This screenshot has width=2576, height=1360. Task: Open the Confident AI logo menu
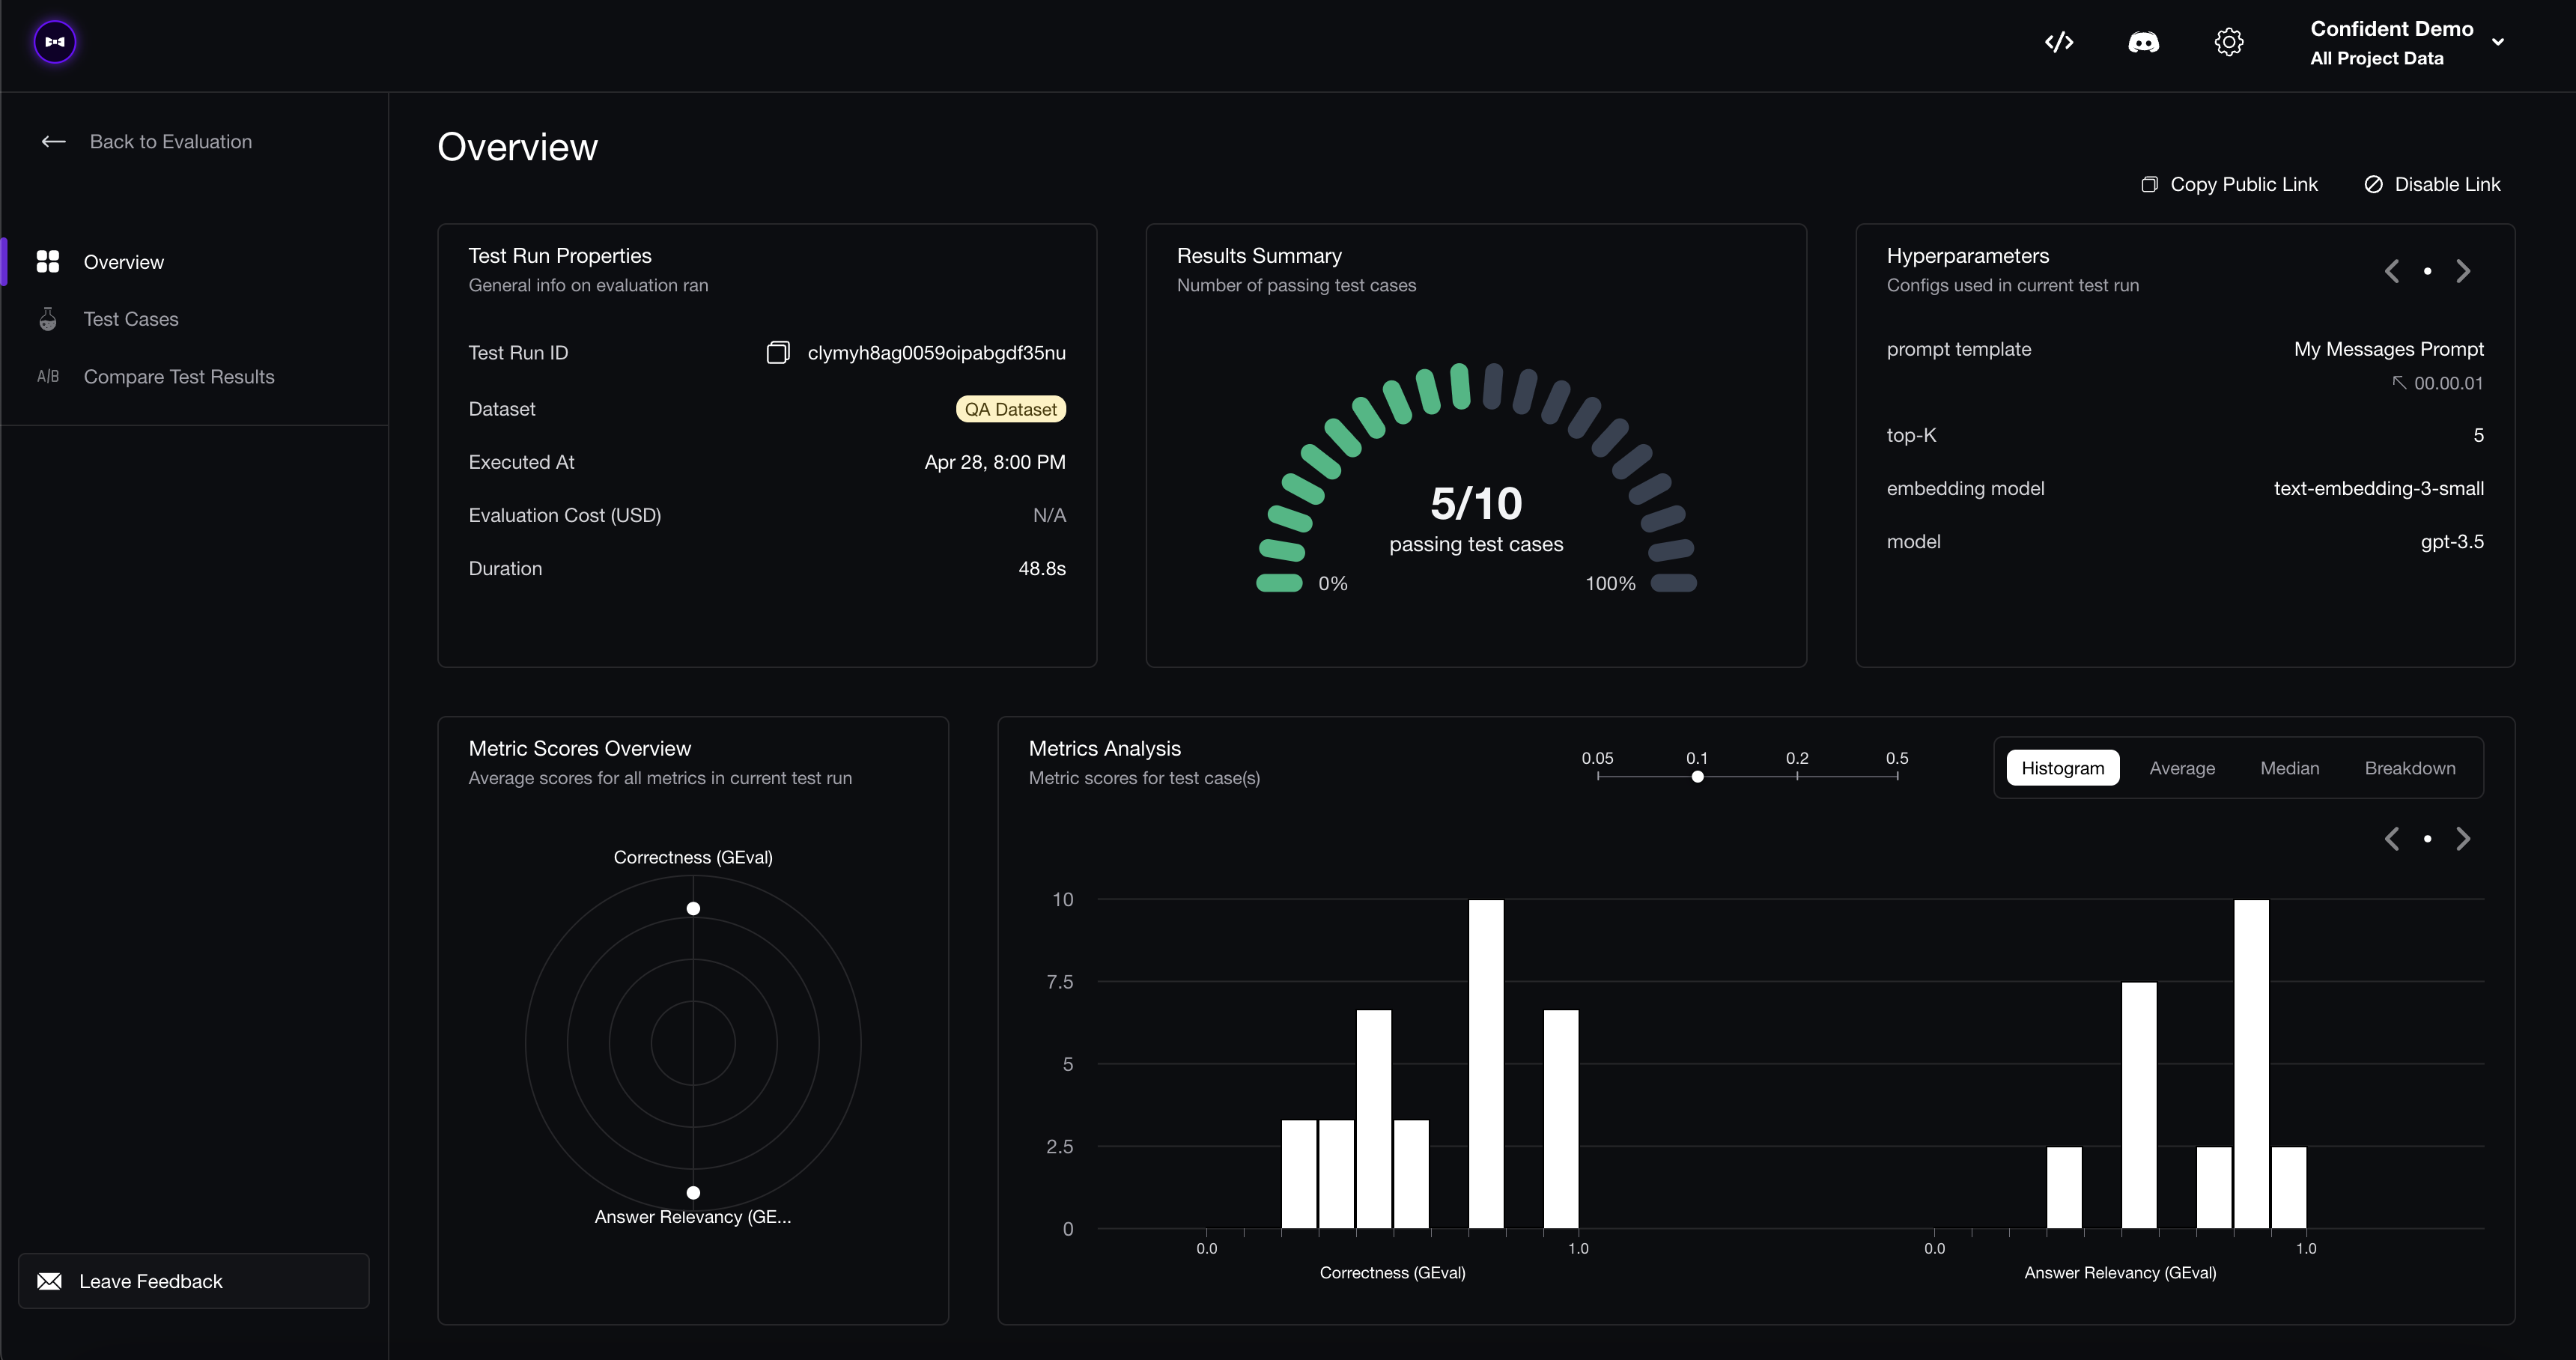pos(54,42)
